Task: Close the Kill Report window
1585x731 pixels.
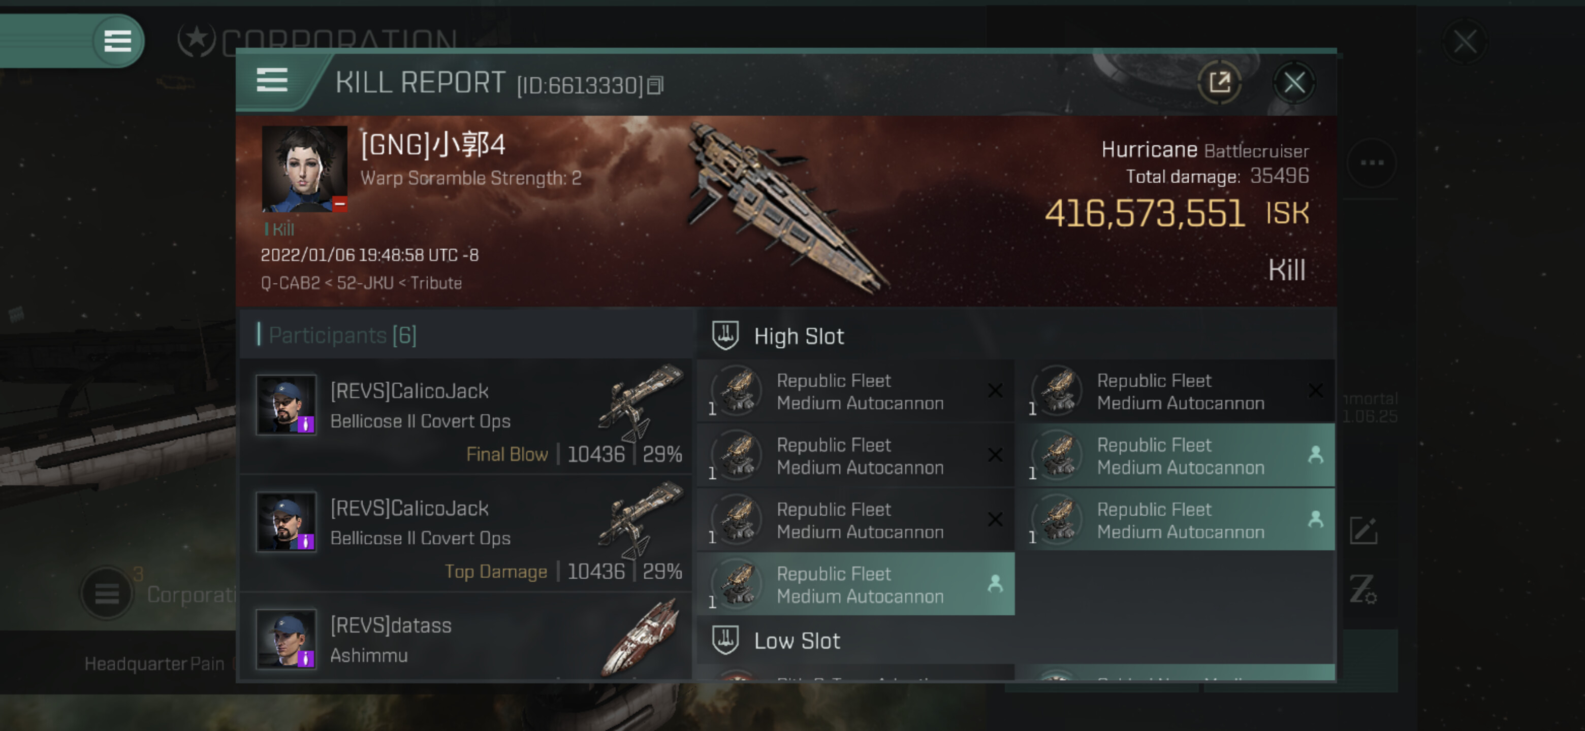Action: coord(1293,82)
